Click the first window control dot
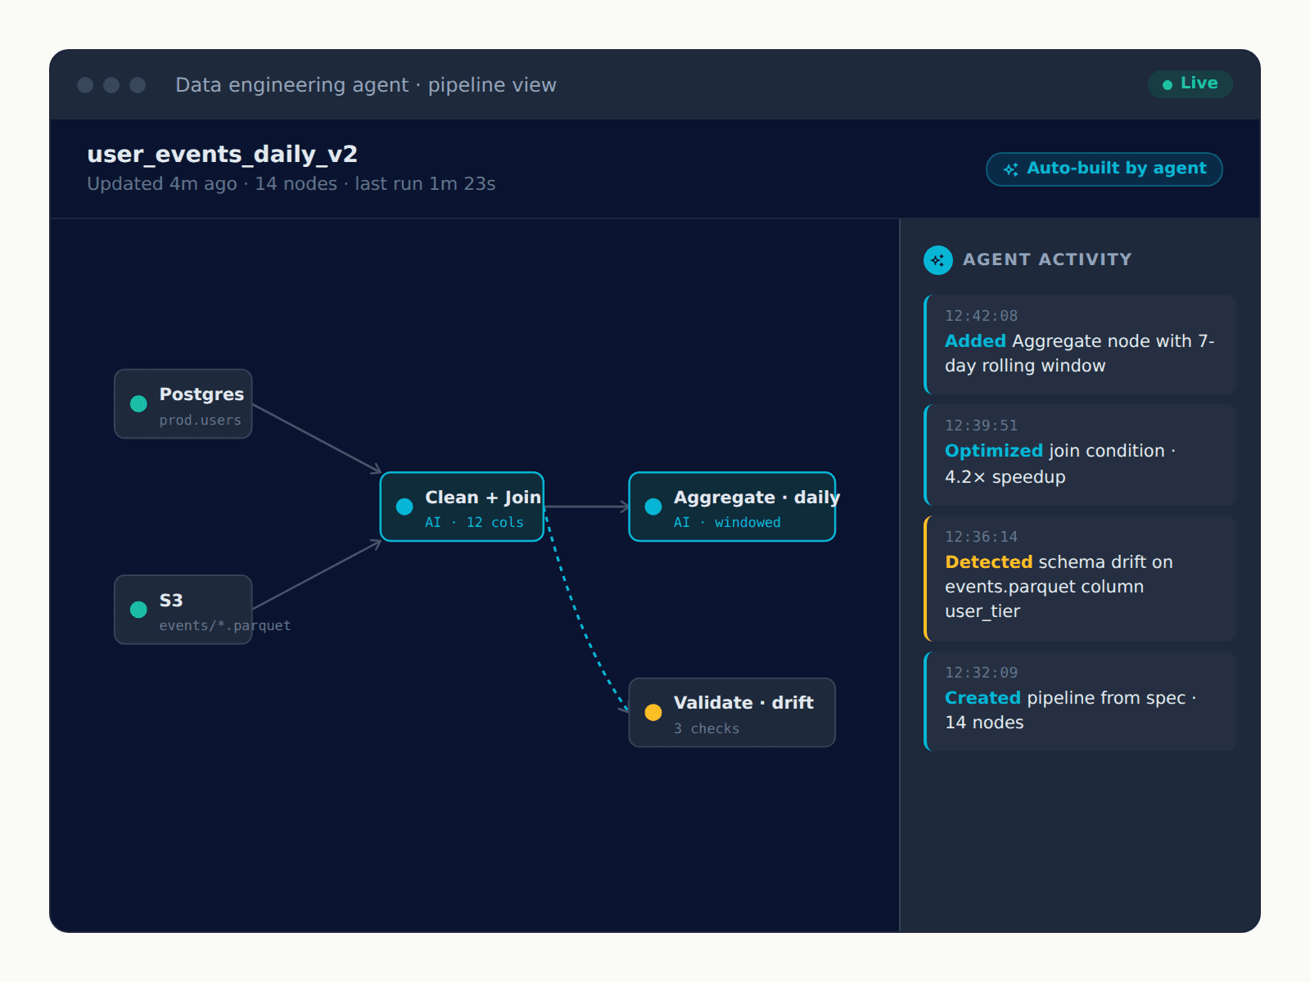1310x982 pixels. (85, 85)
